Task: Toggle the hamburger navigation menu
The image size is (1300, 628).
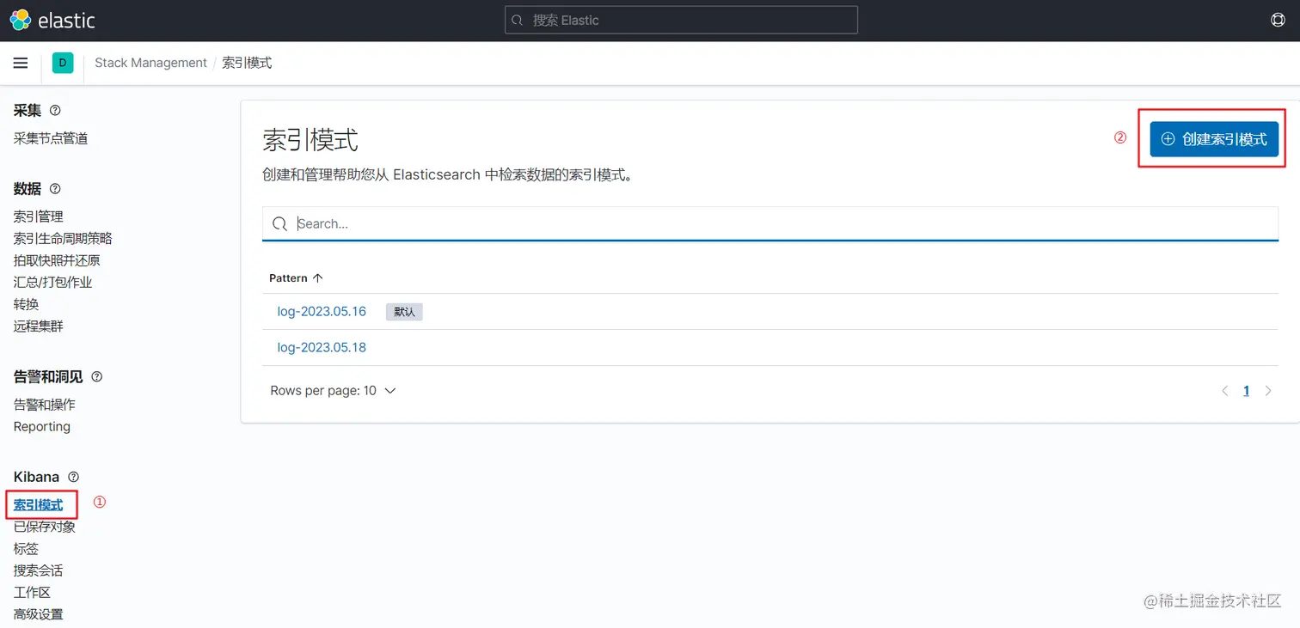Action: pos(21,63)
